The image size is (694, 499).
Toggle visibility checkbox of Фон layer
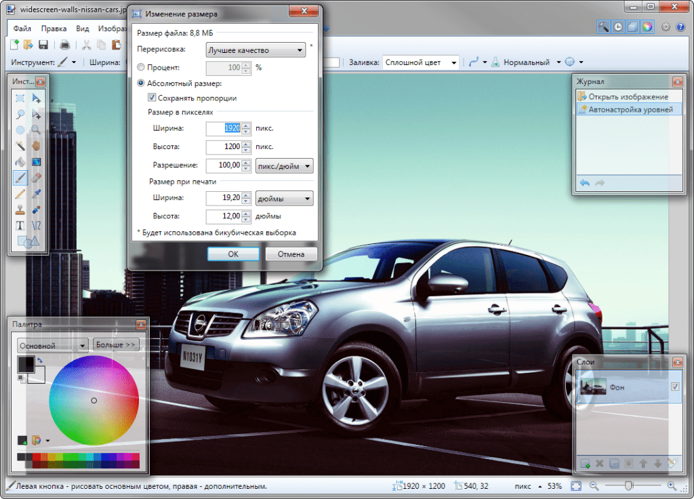coord(674,386)
